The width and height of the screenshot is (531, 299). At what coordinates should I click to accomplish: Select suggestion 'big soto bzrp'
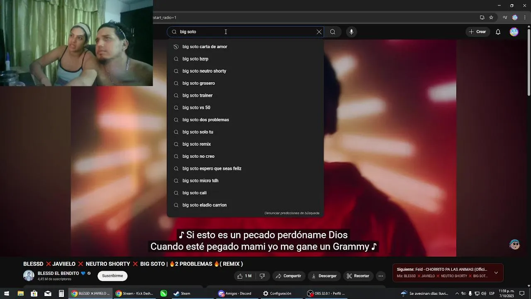point(245,59)
